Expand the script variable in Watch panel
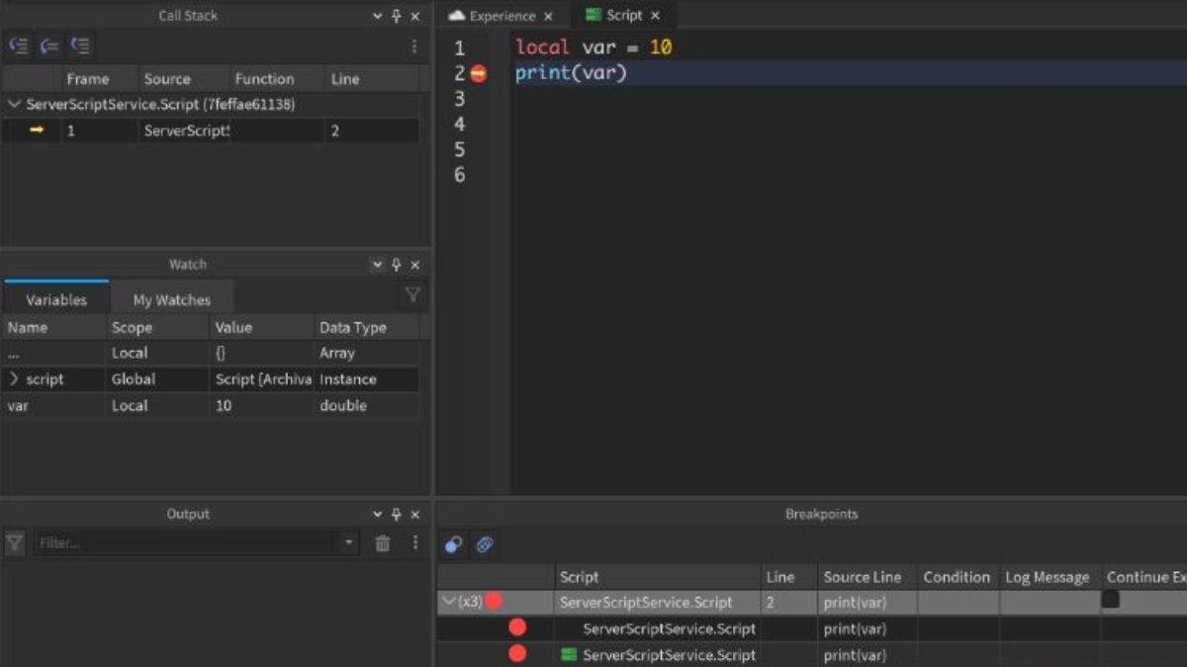 [14, 379]
